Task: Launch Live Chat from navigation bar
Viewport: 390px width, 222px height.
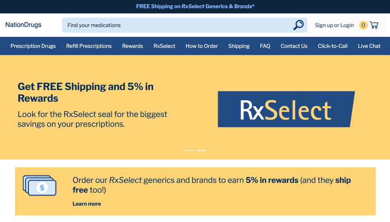Action: [x=369, y=46]
